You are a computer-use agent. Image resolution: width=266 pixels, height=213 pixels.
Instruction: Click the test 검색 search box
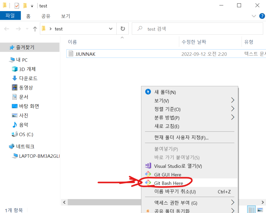[198, 28]
